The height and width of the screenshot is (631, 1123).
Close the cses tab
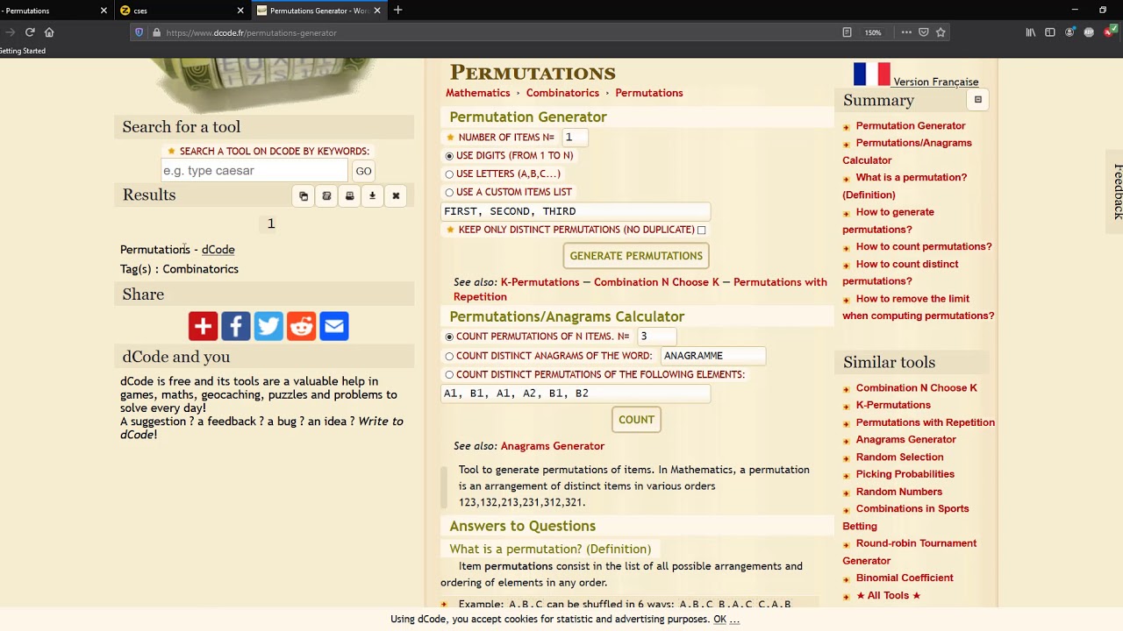pos(240,11)
